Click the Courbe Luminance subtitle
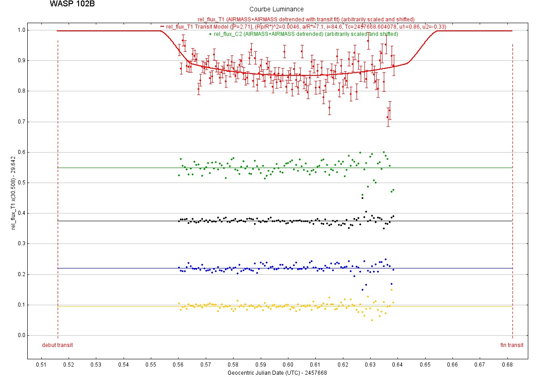 tap(276, 9)
